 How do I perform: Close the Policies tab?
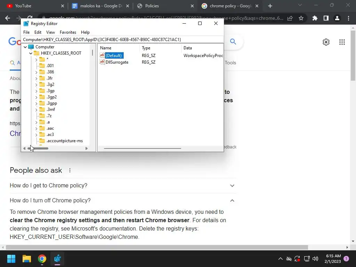pos(192,6)
